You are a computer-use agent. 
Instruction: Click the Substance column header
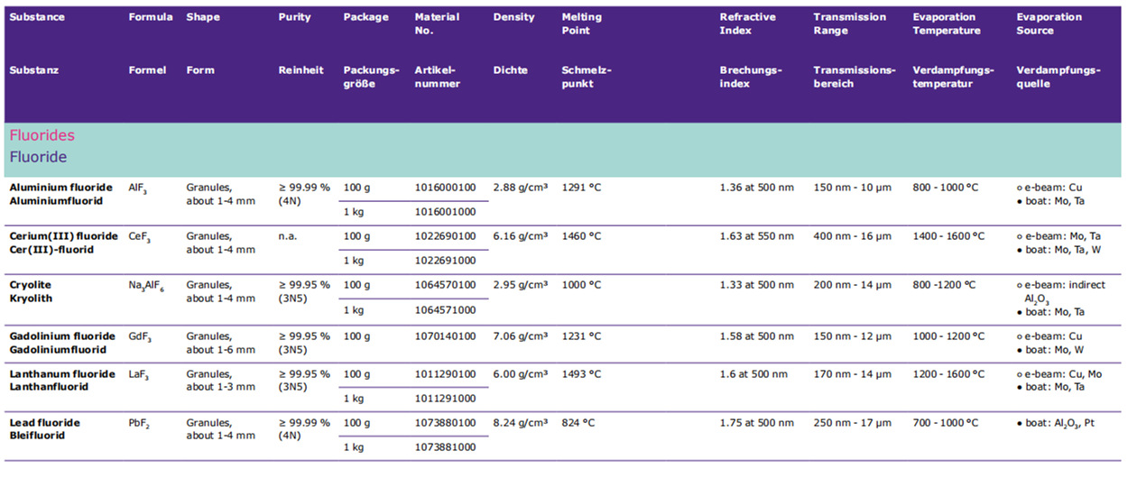pyautogui.click(x=37, y=17)
